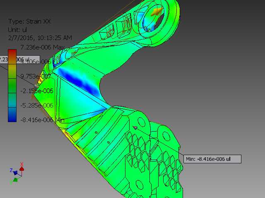Click the 'Unit: ul' label

coord(17,30)
